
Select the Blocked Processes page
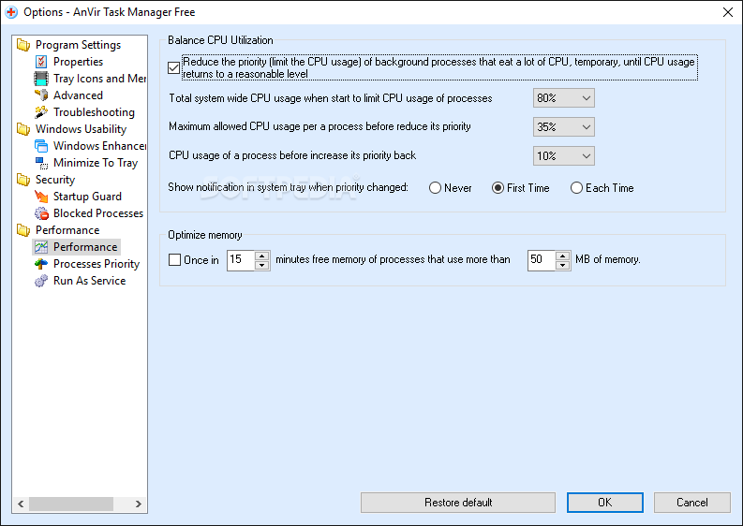coord(98,213)
